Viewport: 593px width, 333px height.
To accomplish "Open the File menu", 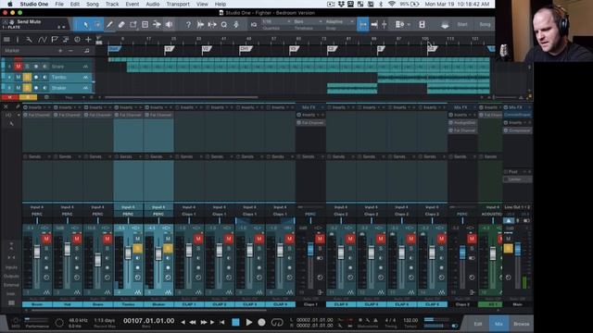I will [x=59, y=4].
